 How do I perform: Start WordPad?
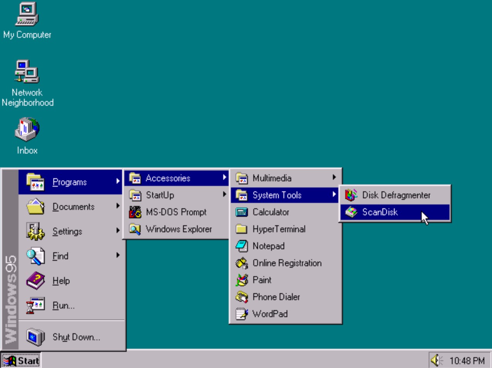point(270,314)
